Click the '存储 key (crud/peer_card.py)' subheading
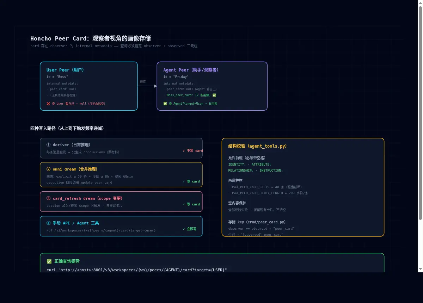 [257, 222]
